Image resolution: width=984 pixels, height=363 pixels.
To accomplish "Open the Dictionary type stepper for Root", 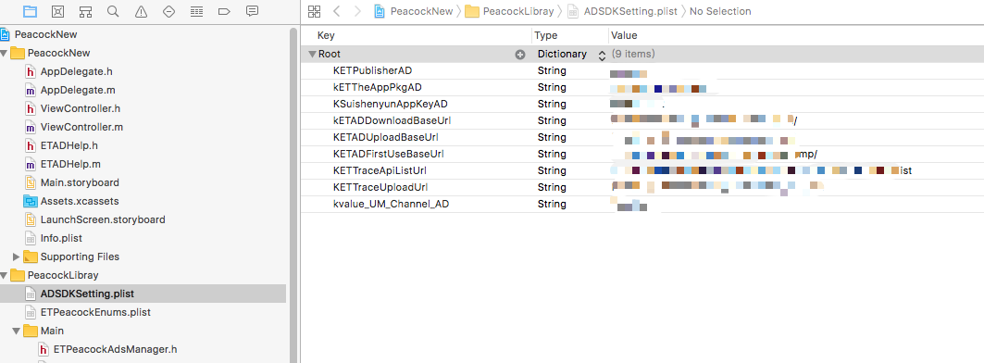I will [602, 56].
